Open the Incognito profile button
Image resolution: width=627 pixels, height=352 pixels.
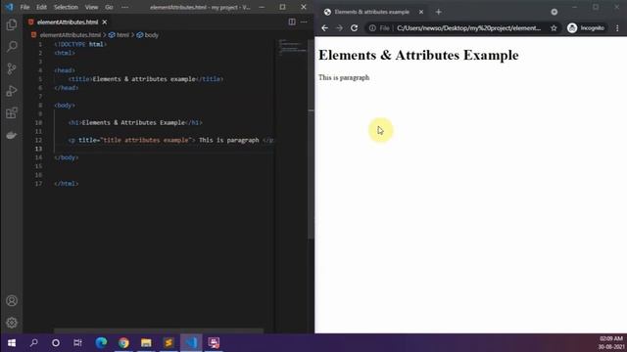[x=586, y=28]
